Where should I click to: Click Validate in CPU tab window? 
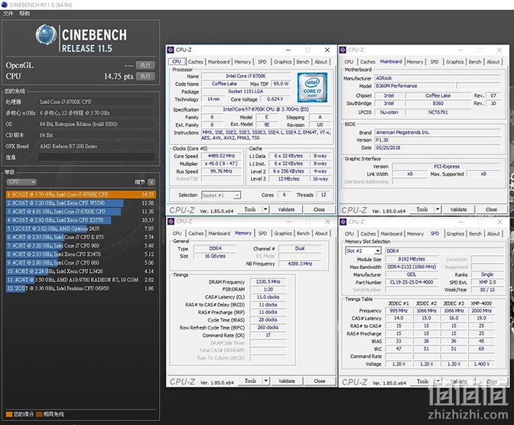point(286,209)
